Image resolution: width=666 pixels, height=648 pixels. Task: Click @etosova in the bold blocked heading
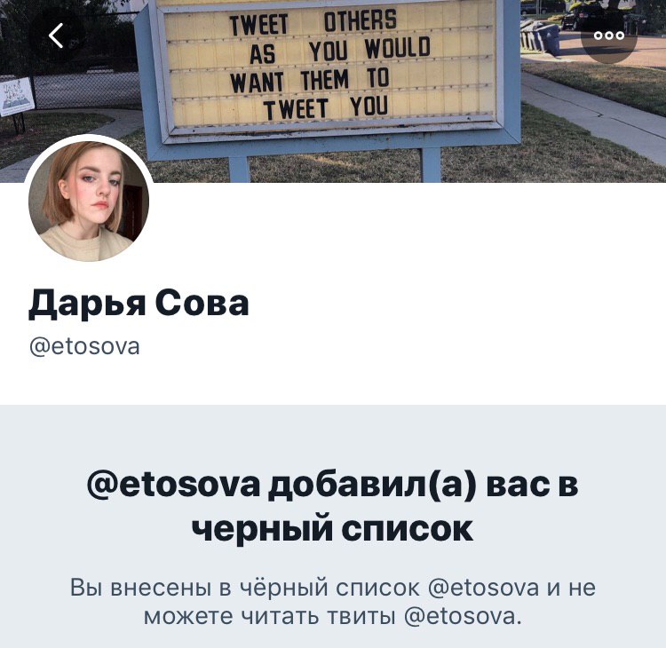(173, 485)
